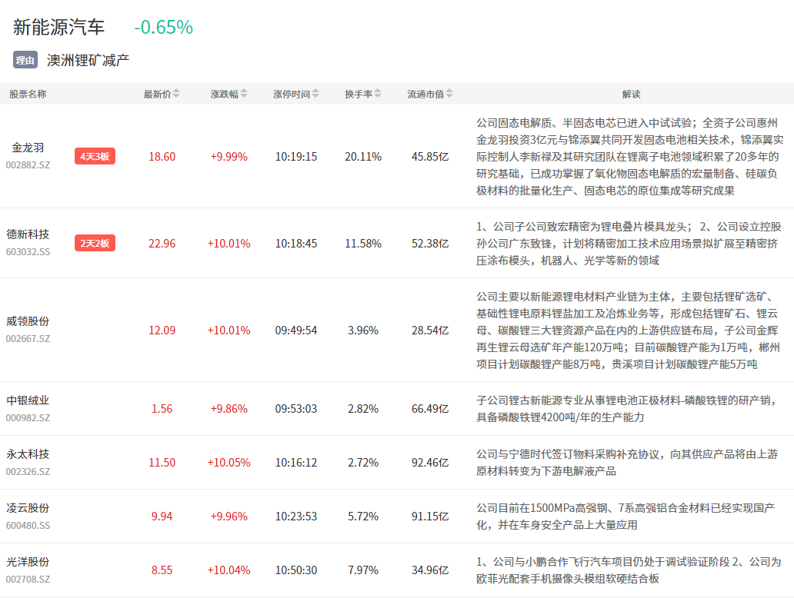Click the 9.94 latest price of 凌云股份
This screenshot has width=794, height=598.
tap(162, 517)
